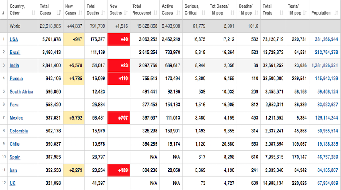341x190 pixels.
Task: Click Chile population 19,138,335 link
Action: coord(327,144)
